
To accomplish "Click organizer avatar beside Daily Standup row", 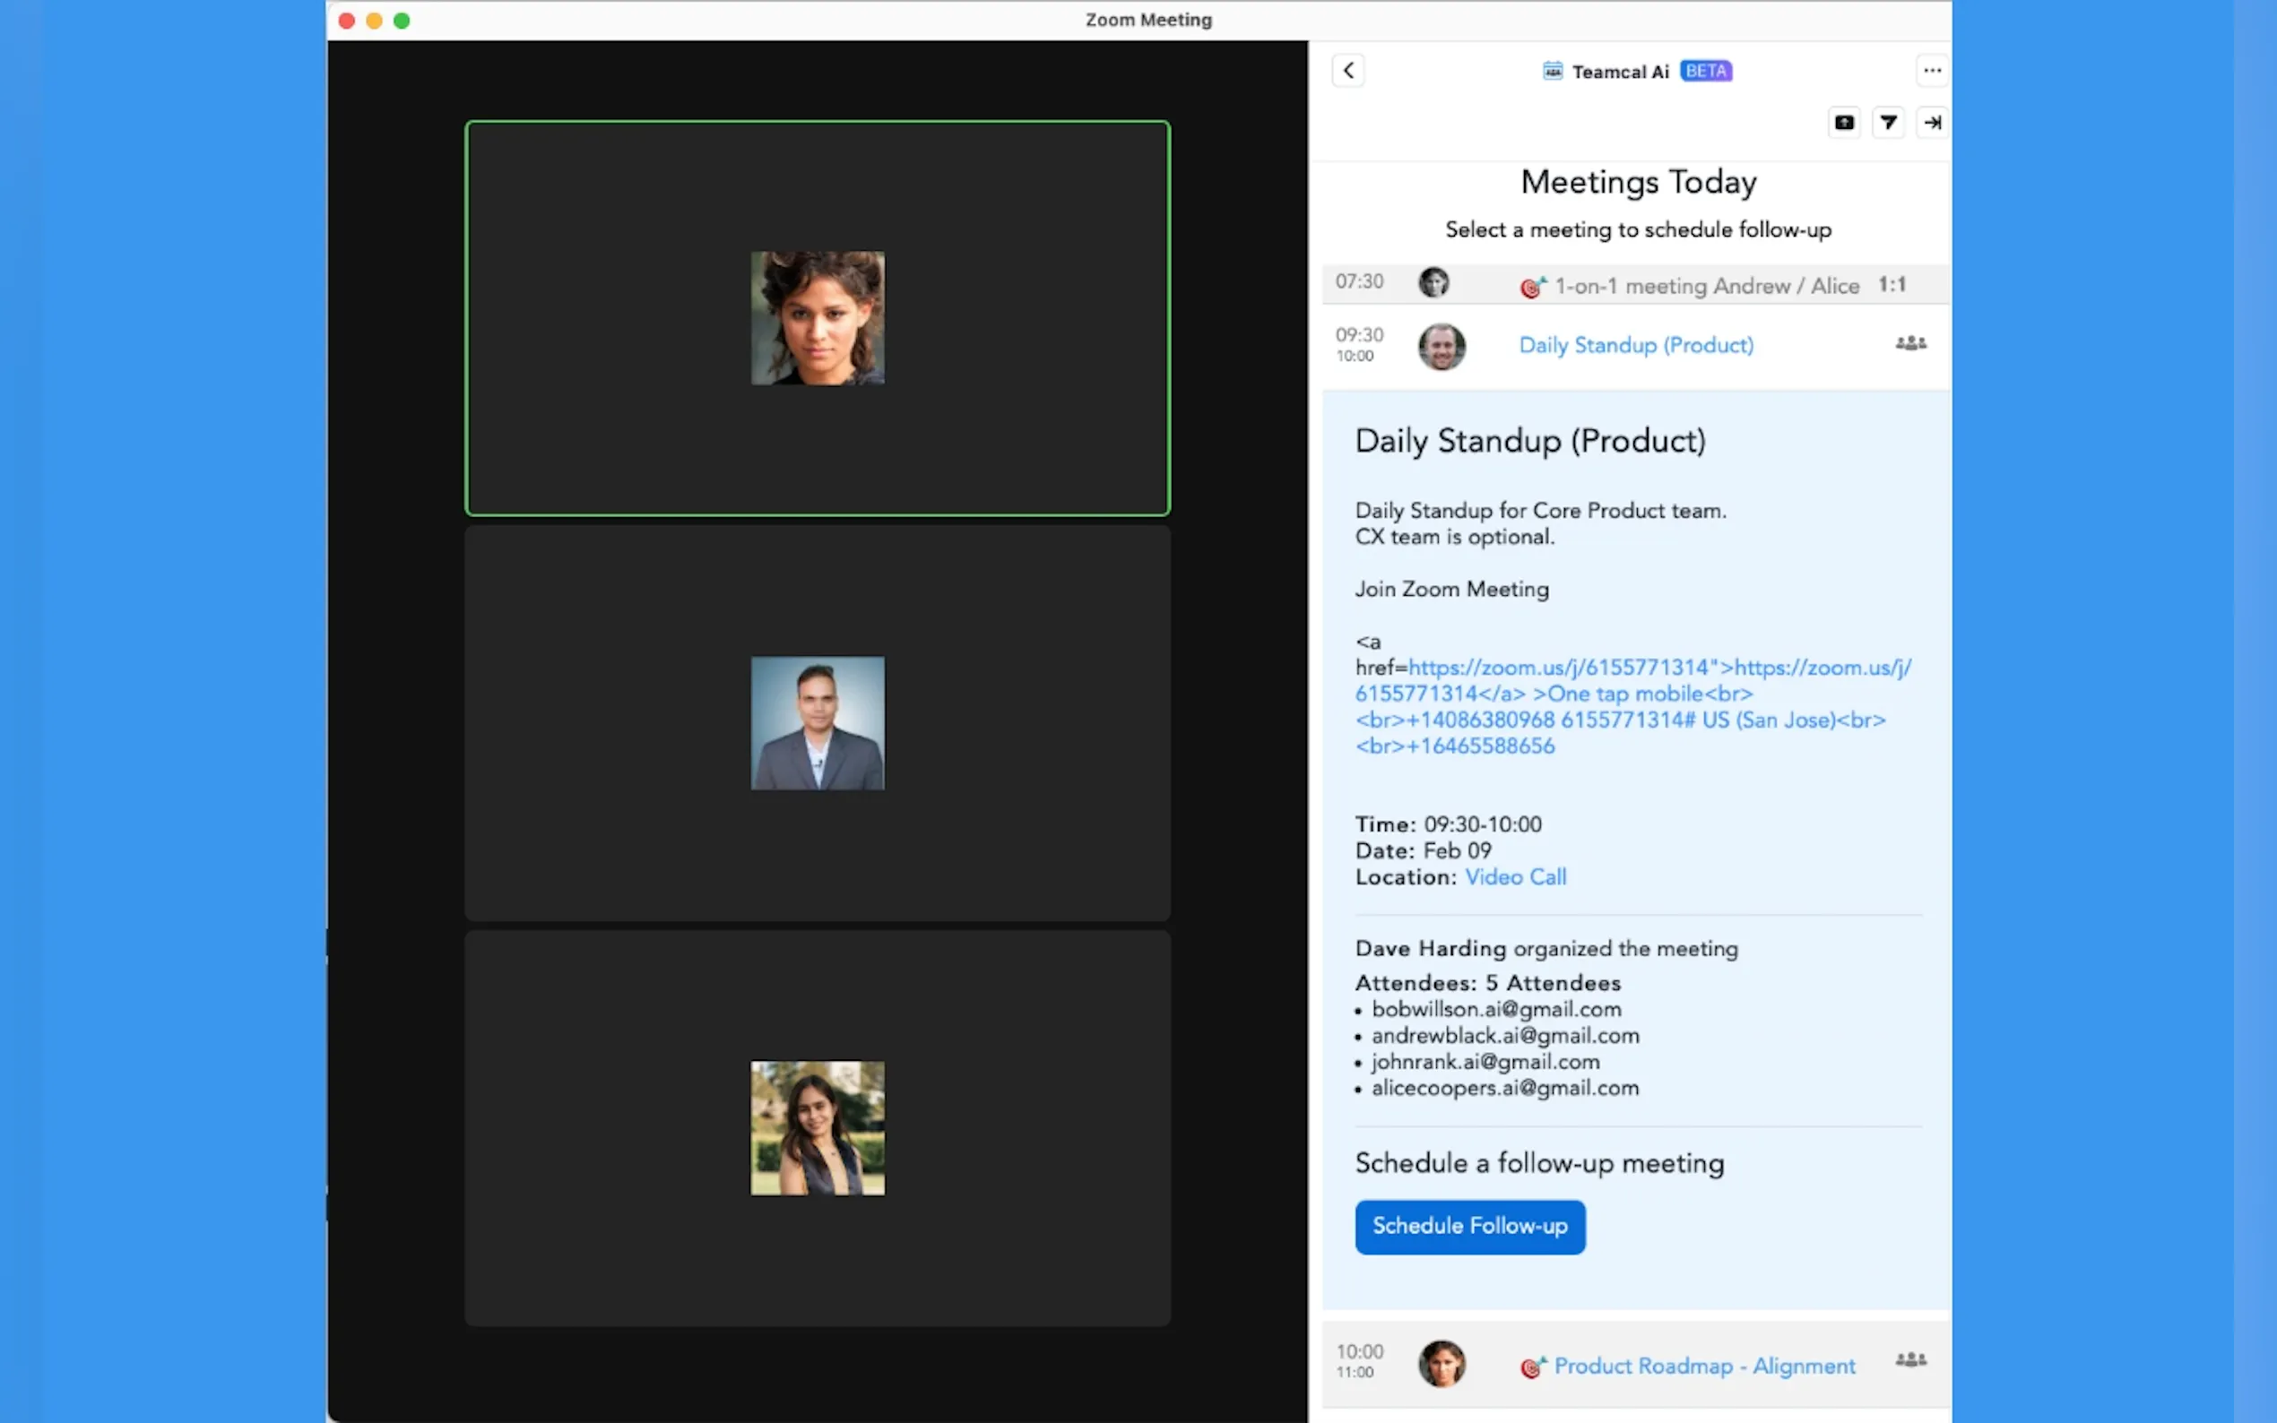I will pos(1442,346).
